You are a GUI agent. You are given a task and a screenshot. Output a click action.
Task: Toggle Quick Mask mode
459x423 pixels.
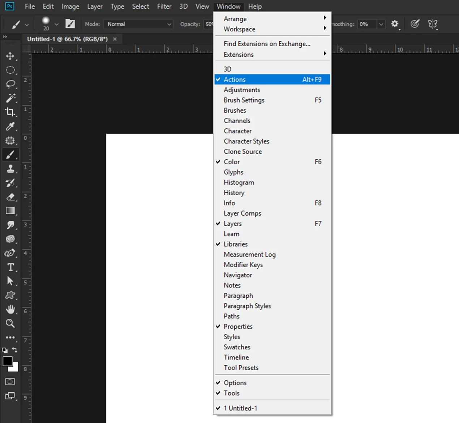(10, 381)
